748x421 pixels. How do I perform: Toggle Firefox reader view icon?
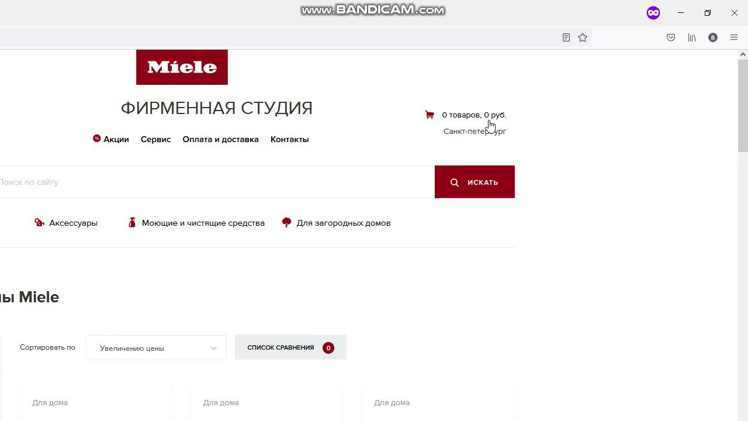pos(566,37)
